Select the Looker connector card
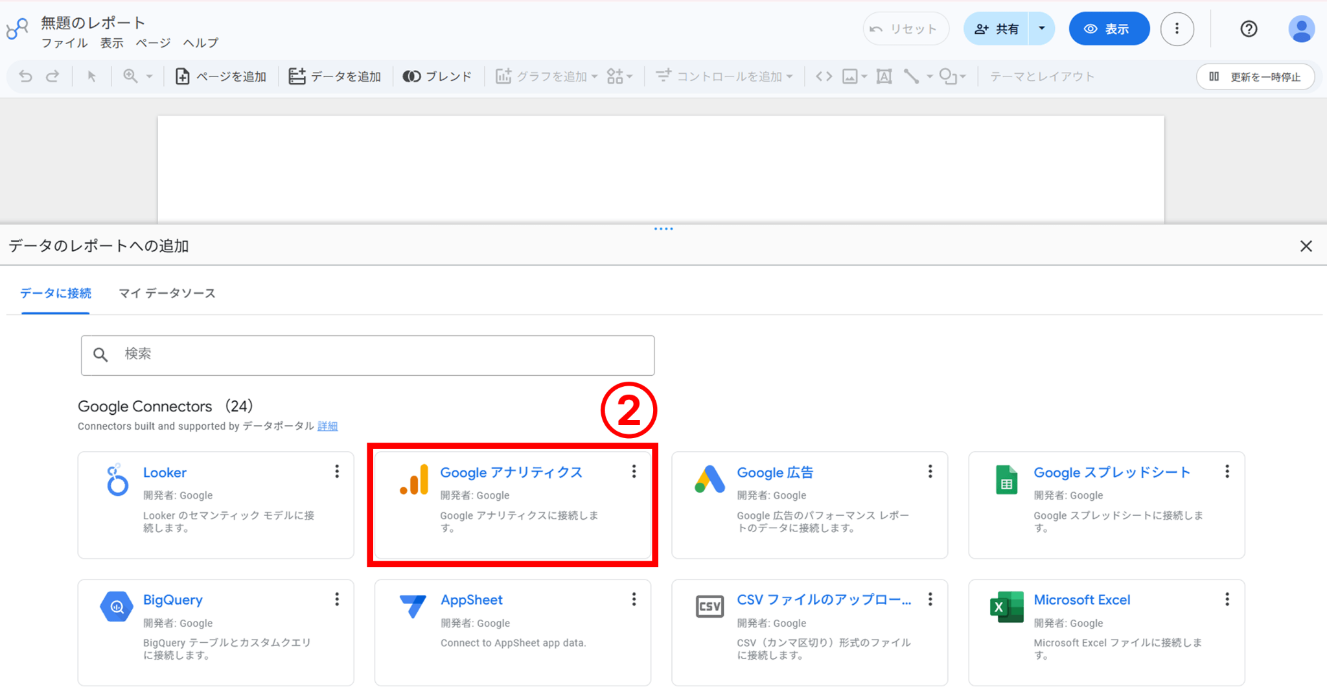The image size is (1327, 698). 216,505
